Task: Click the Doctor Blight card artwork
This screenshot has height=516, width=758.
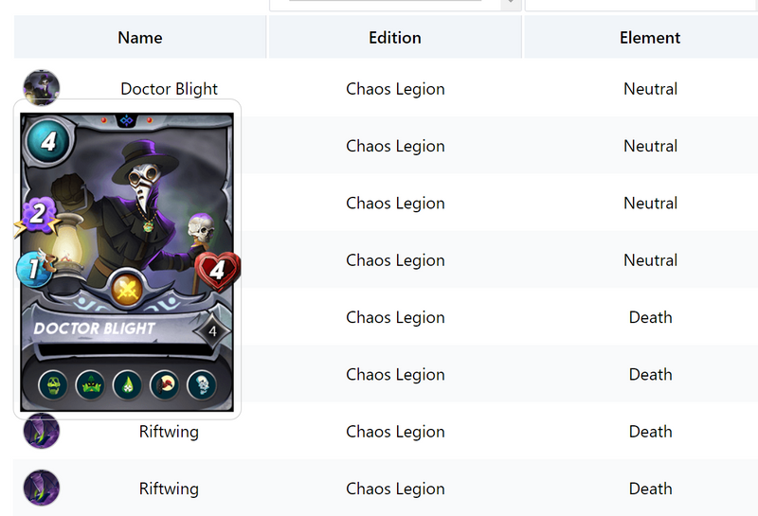Action: [x=142, y=208]
